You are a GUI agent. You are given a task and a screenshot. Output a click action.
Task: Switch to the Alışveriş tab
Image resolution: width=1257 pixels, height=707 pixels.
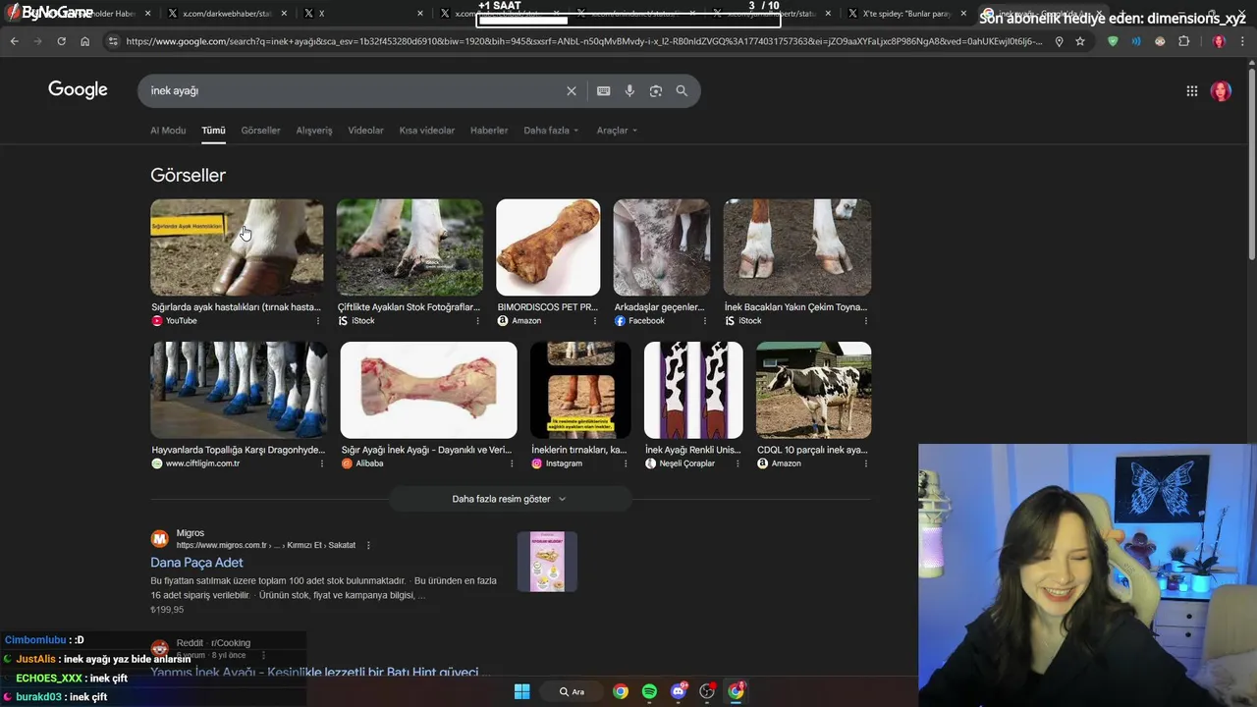(314, 131)
